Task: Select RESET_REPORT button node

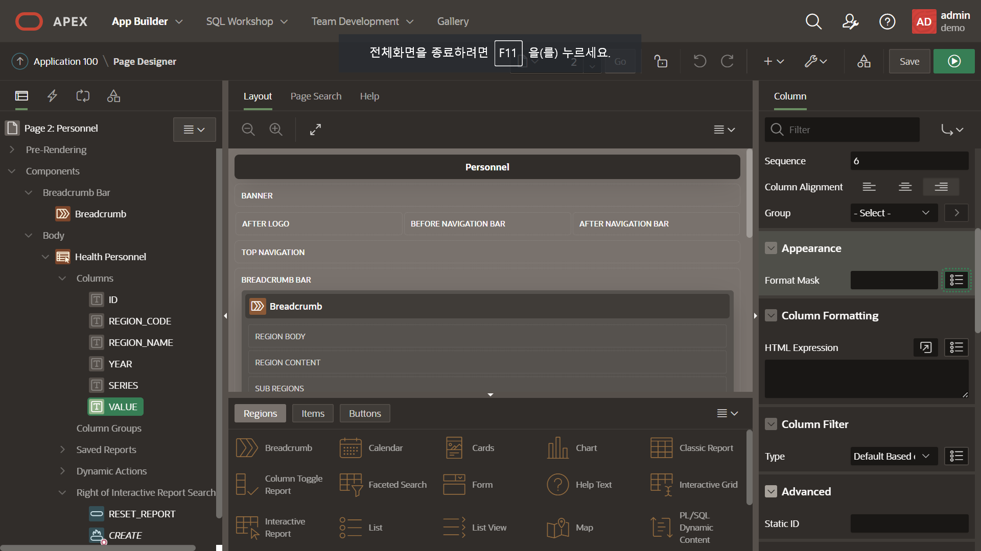Action: (142, 514)
